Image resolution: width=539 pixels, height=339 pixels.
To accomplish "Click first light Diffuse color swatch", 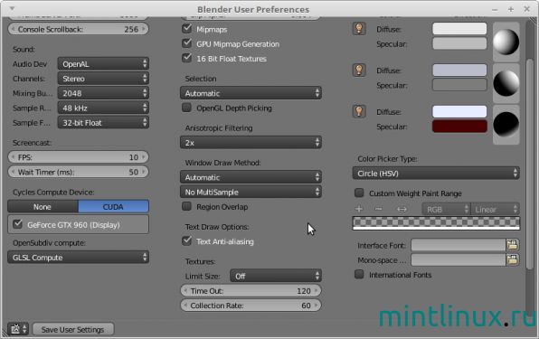I will click(459, 29).
